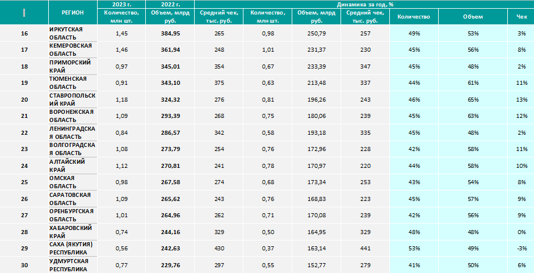Image resolution: width=534 pixels, height=273 pixels.
Task: Select the bold volume value '345,01'
Action: 171,66
